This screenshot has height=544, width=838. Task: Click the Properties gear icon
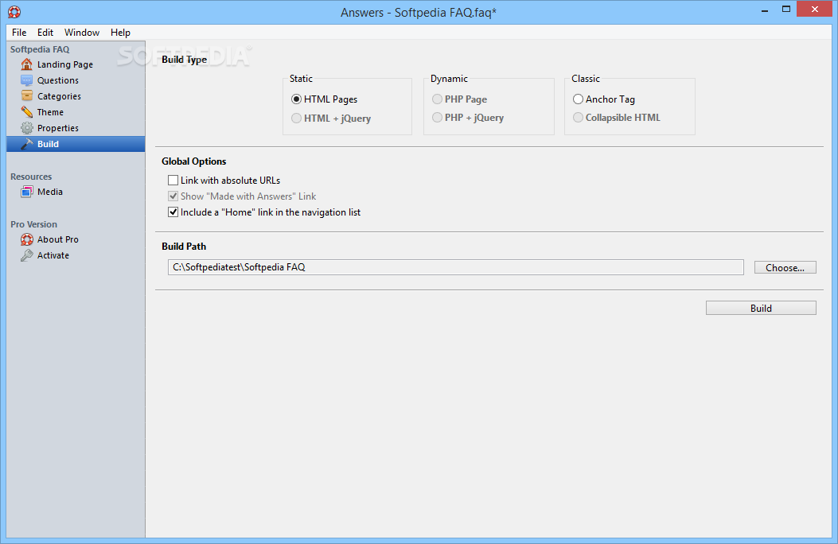(27, 128)
